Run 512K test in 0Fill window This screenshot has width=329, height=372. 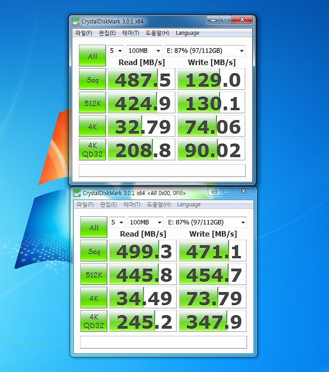94,274
